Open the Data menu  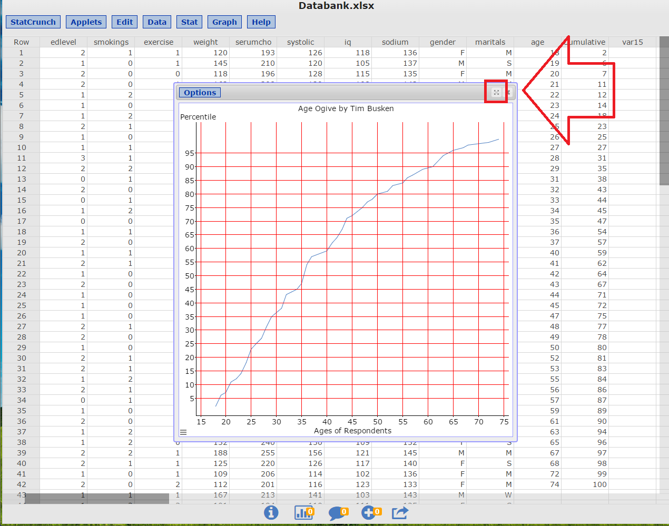(157, 22)
